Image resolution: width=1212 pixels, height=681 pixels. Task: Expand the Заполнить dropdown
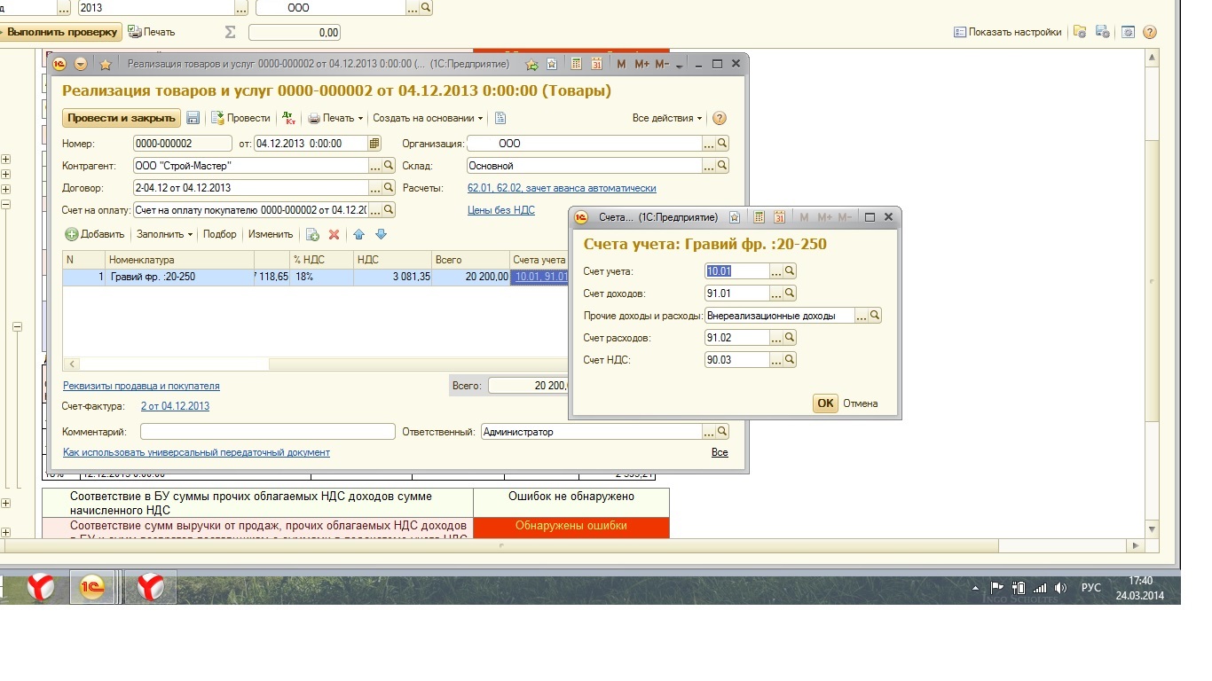pos(164,234)
